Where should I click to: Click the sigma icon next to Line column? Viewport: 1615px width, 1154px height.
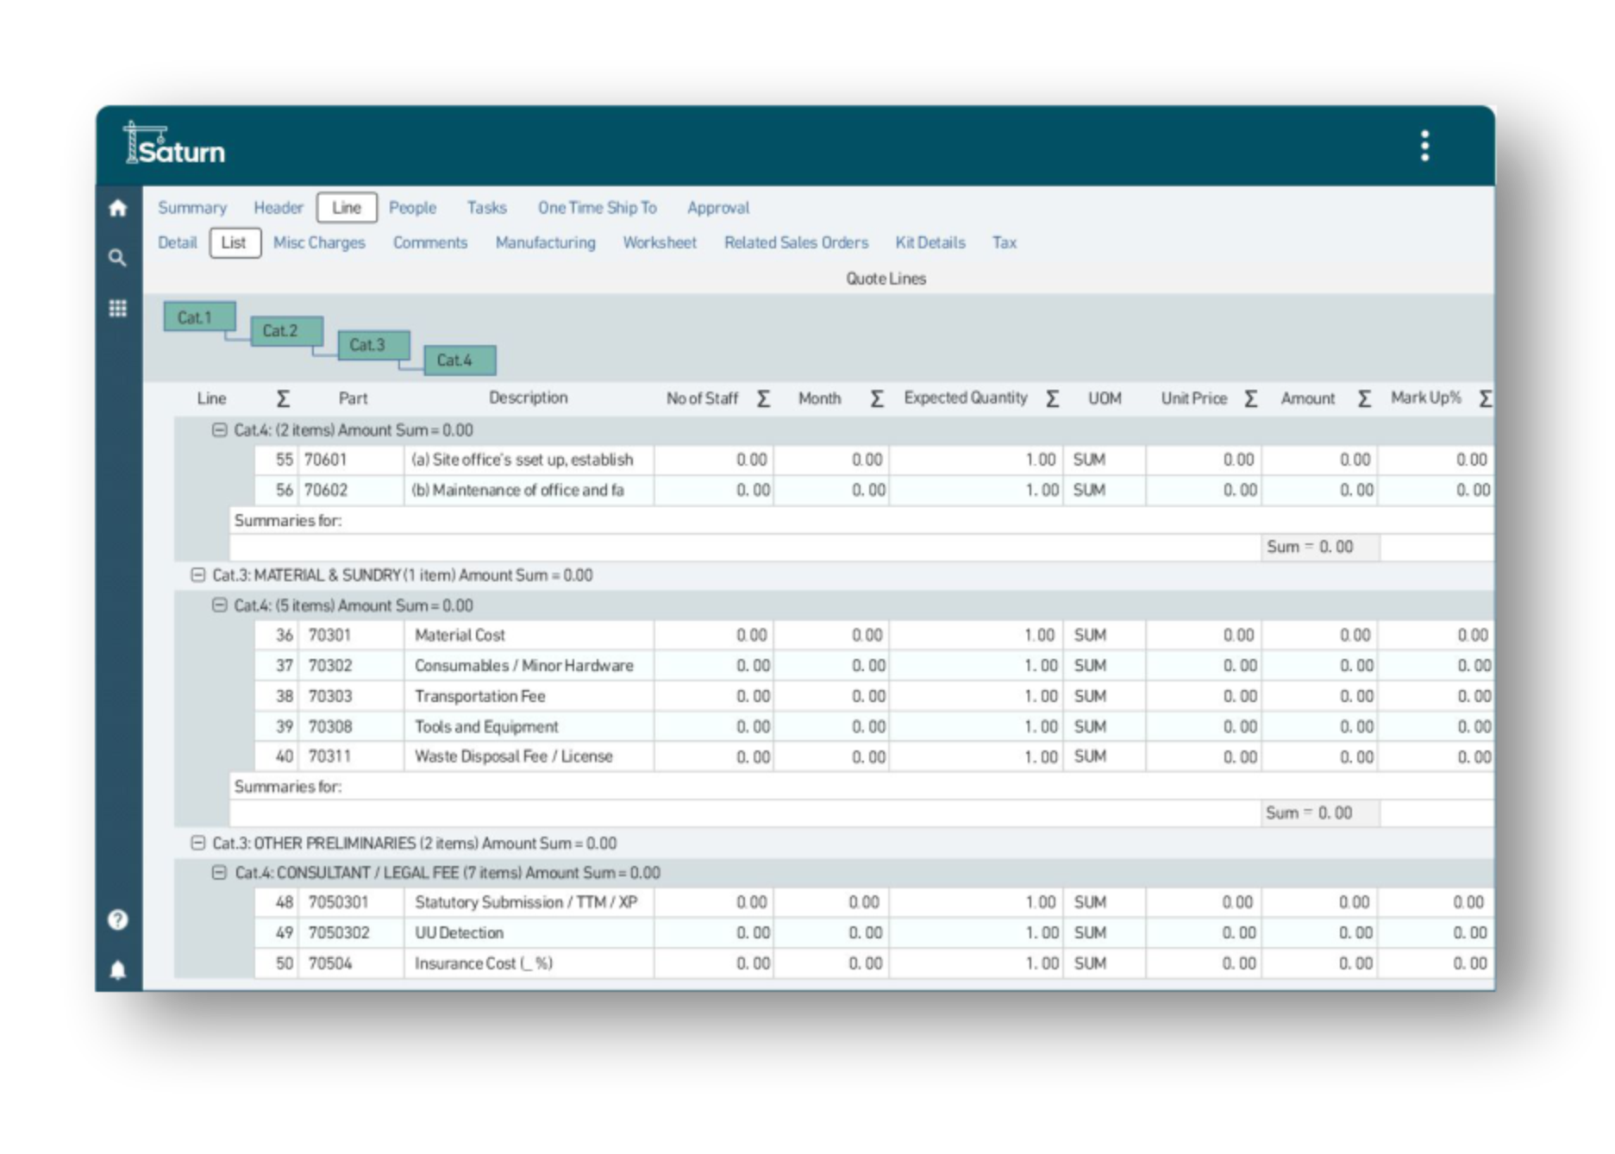pos(283,398)
